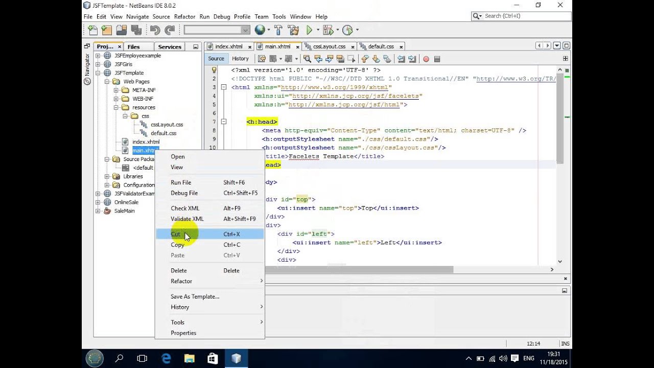Screen dimensions: 654x368
Task: Click the Open Project toolbar icon
Action: point(121,30)
